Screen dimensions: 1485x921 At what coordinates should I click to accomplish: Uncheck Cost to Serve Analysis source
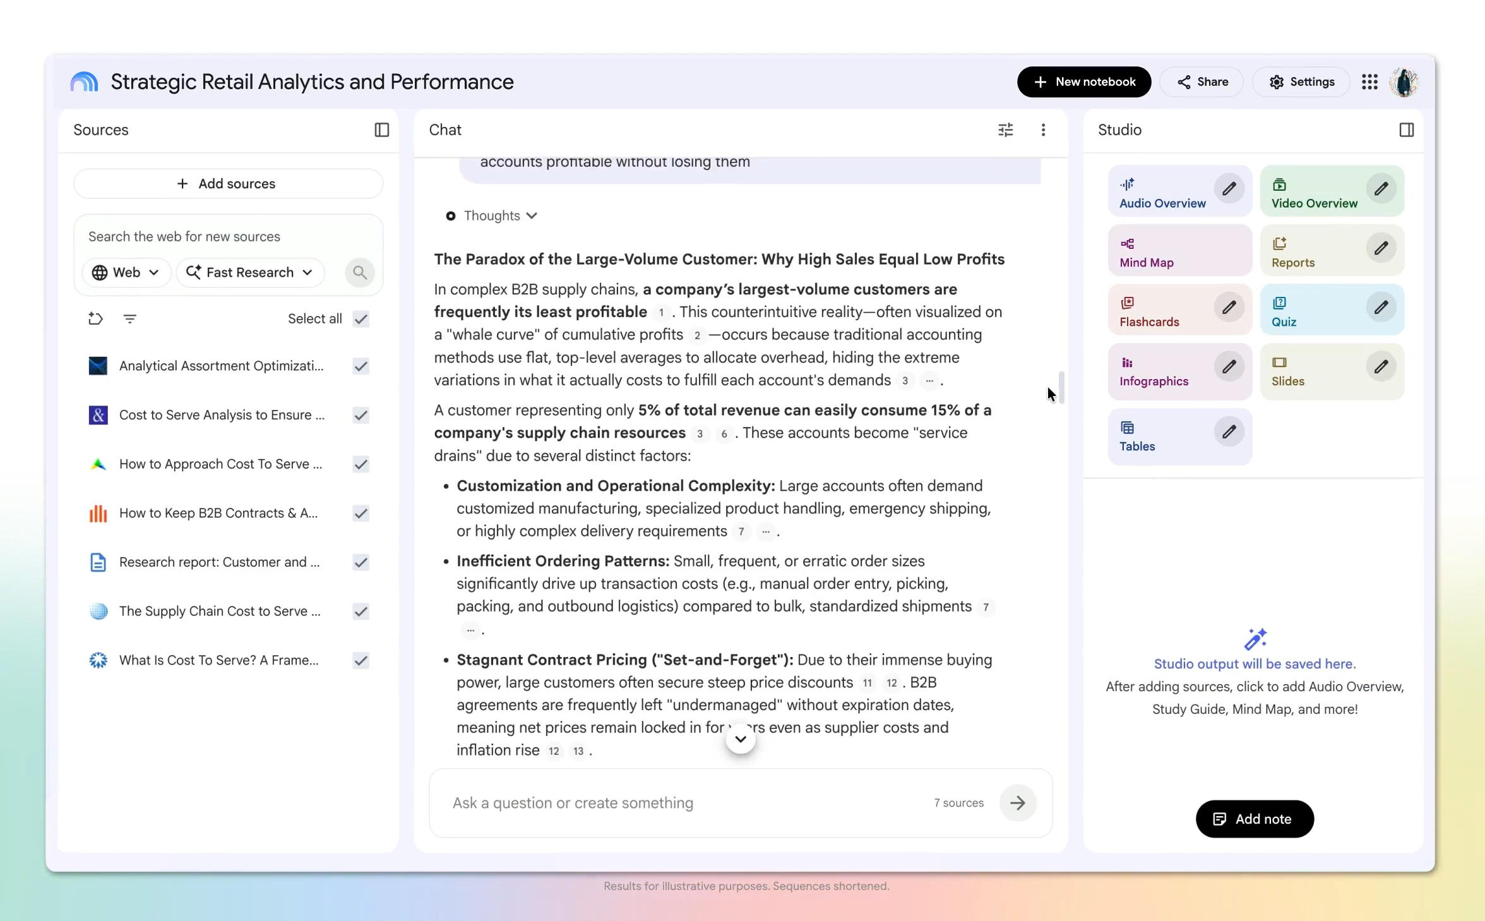[361, 415]
